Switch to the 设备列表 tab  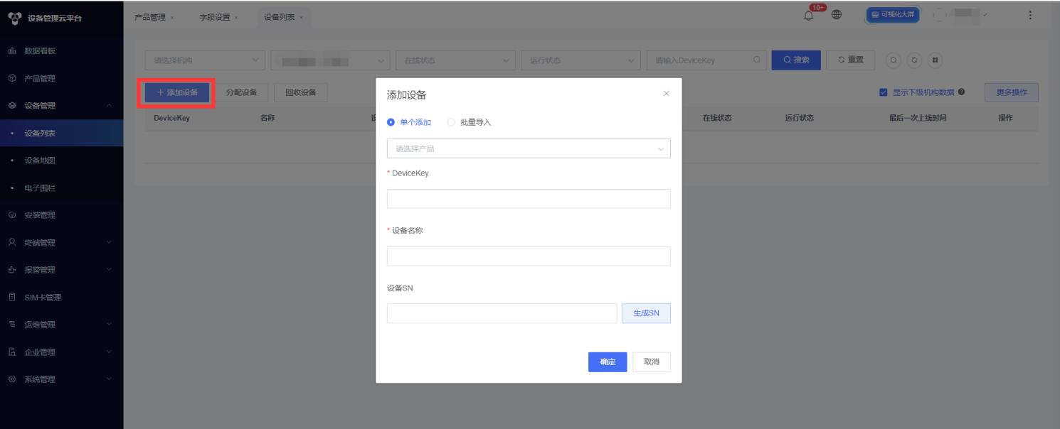coord(280,18)
